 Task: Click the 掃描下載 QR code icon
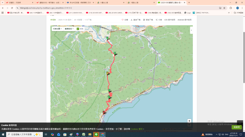pos(144,20)
